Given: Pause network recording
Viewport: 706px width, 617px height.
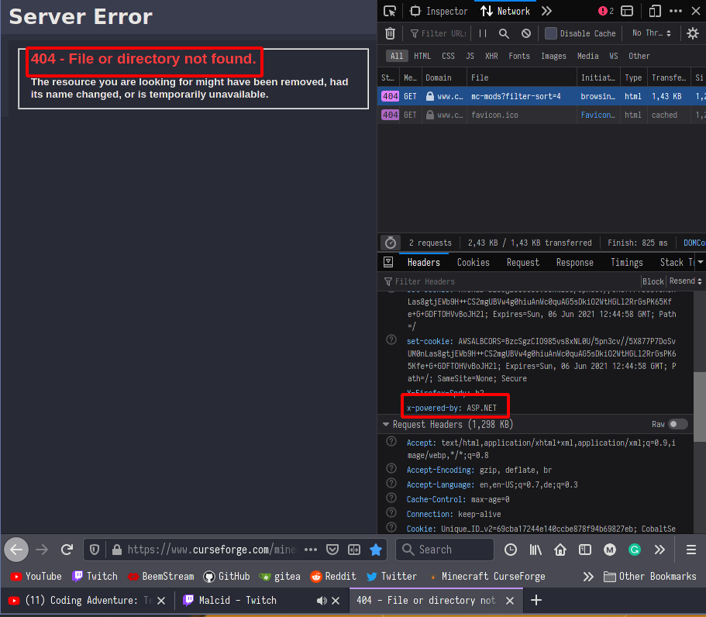Looking at the screenshot, I should 483,33.
